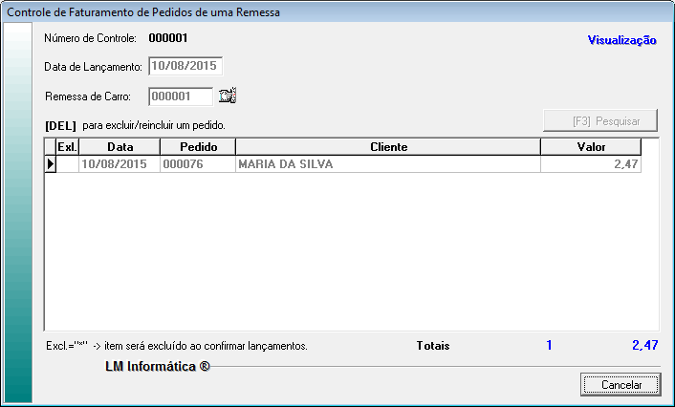
Task: Select order 000076 in the Pedido column
Action: coord(197,164)
